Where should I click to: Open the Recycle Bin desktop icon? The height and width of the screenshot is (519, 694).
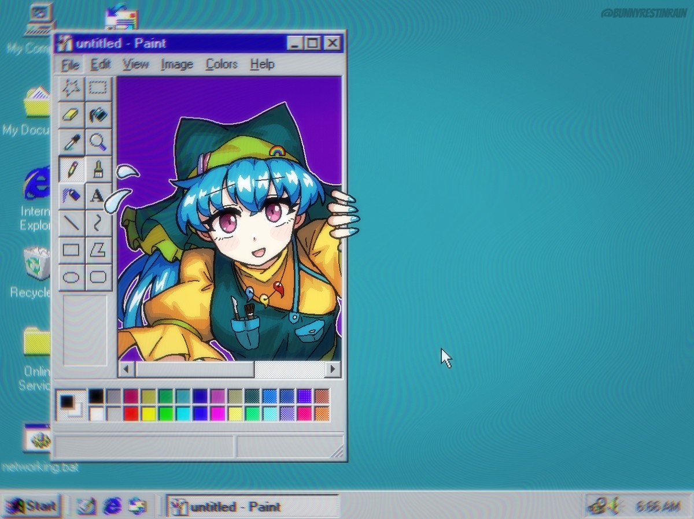point(36,263)
